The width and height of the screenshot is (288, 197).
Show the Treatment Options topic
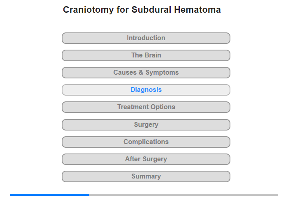pyautogui.click(x=146, y=107)
